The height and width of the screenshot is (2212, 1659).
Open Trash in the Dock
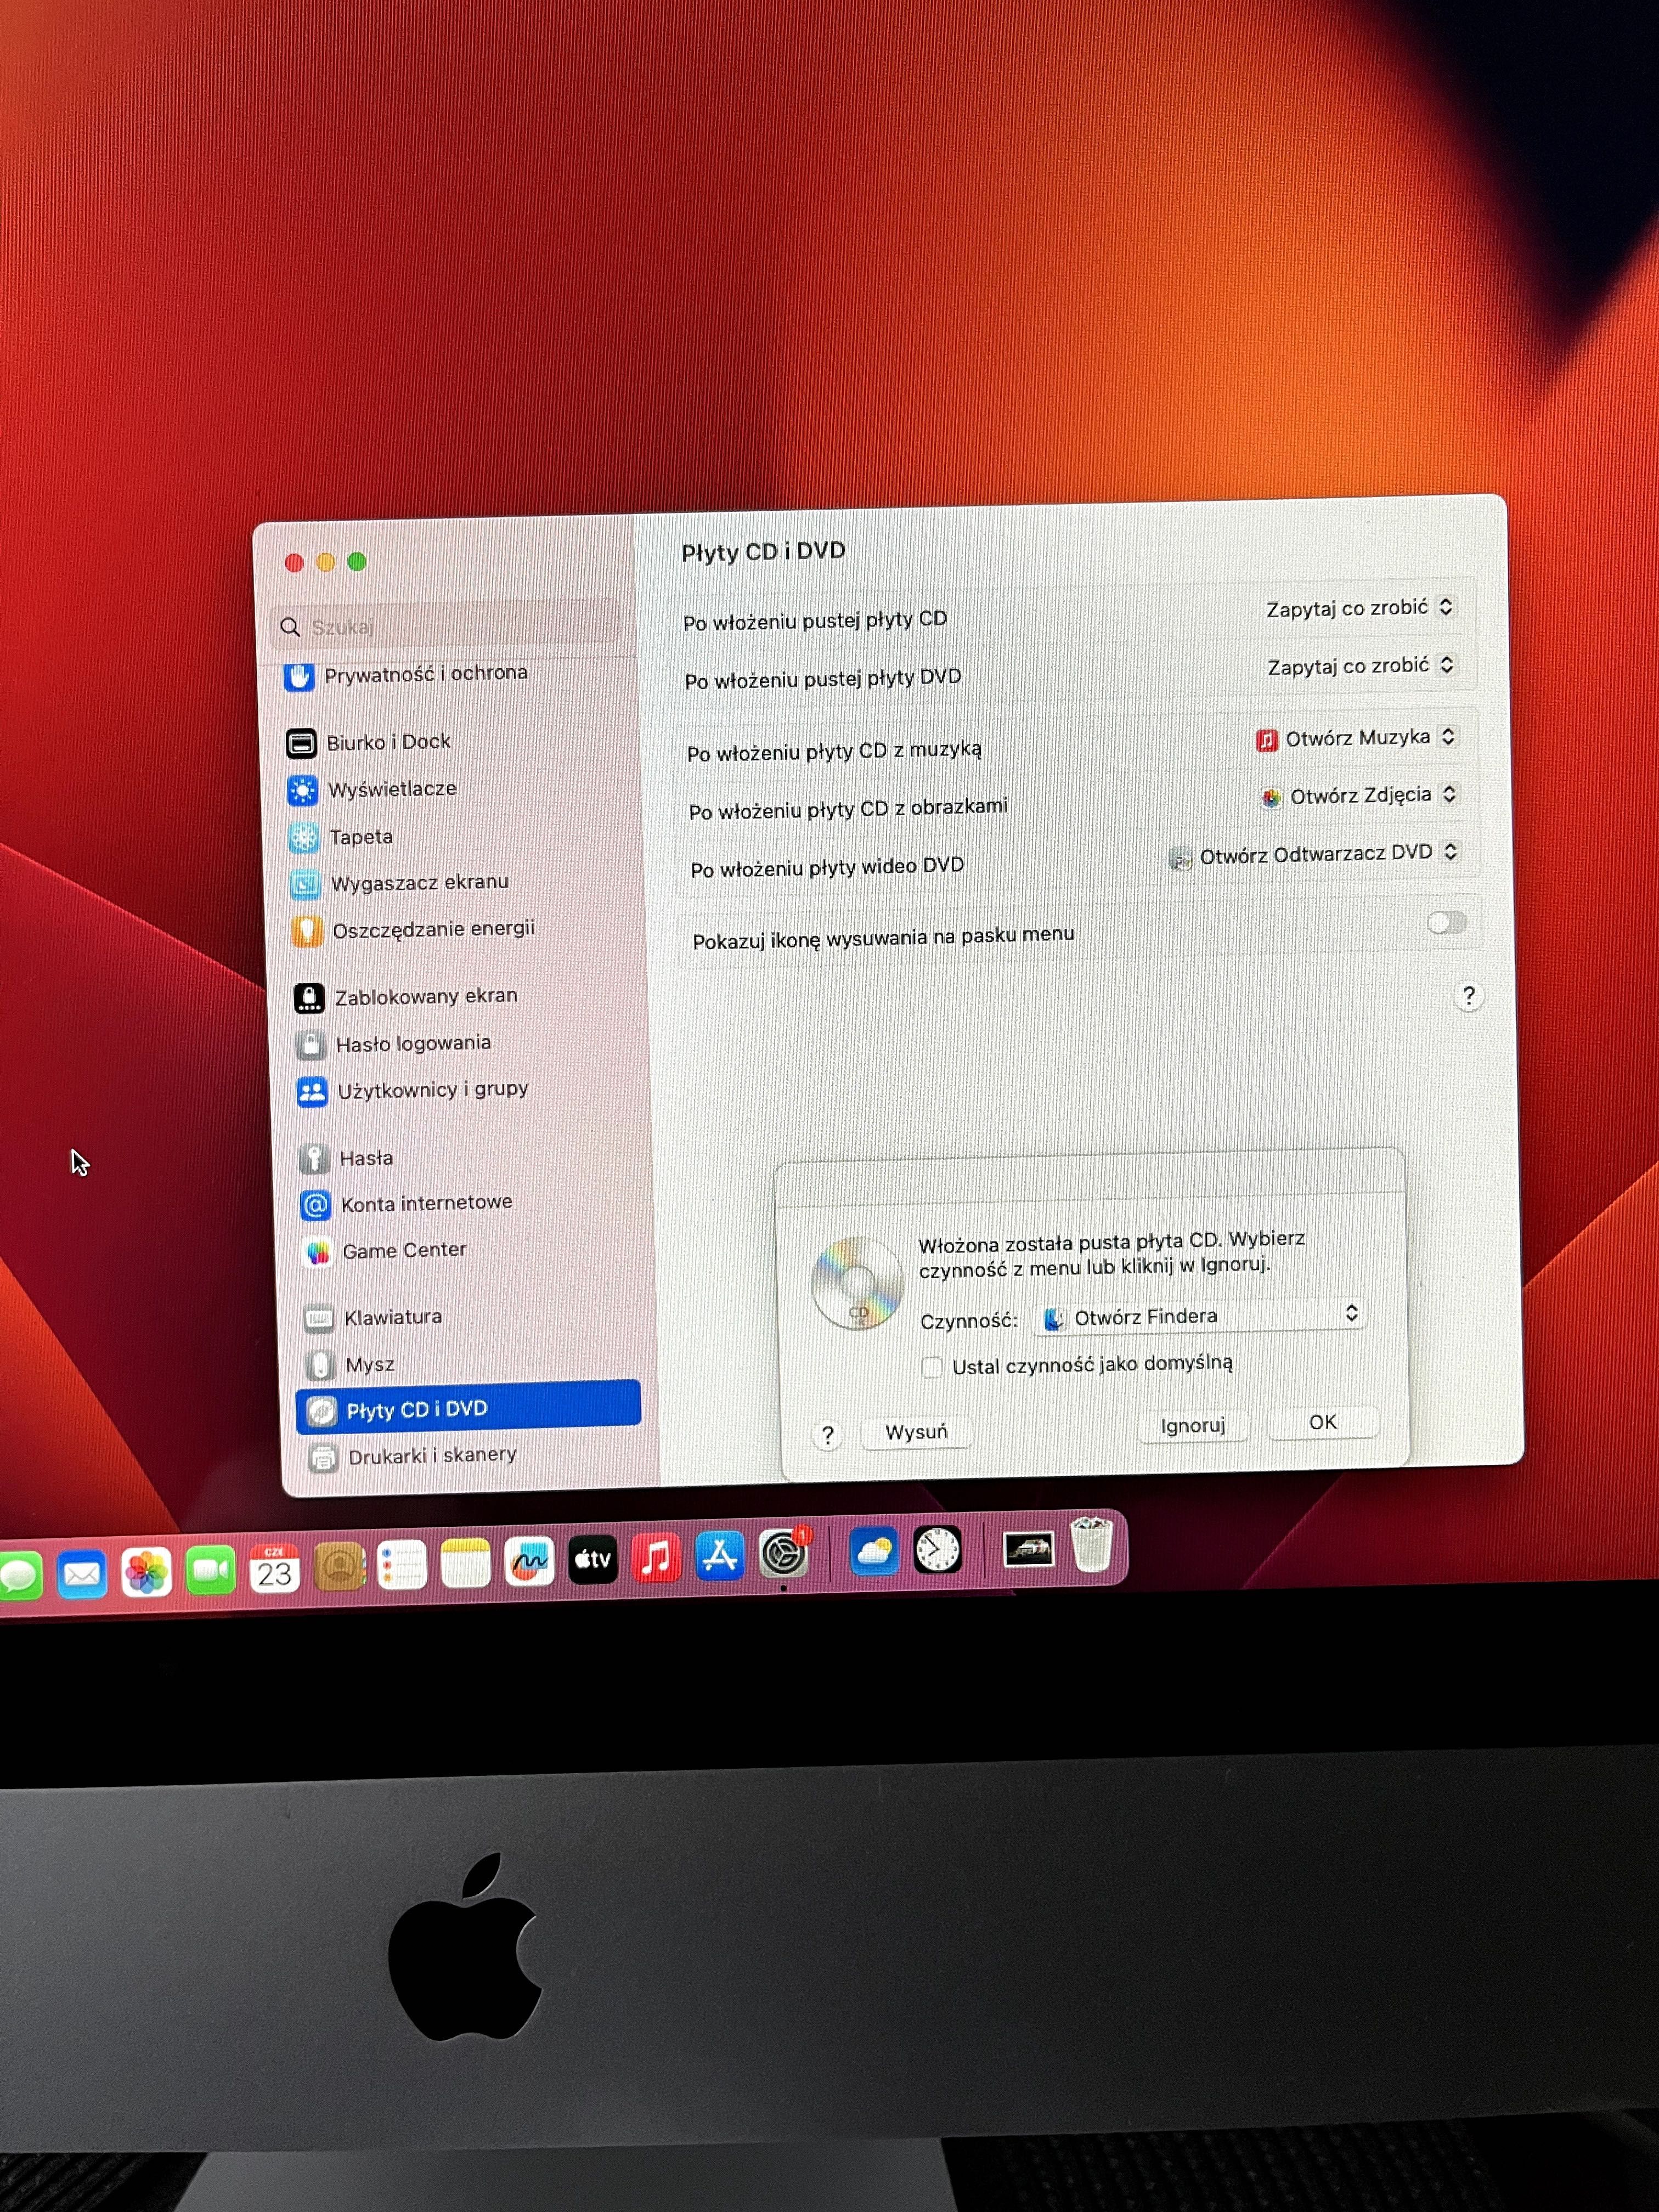click(x=1091, y=1544)
